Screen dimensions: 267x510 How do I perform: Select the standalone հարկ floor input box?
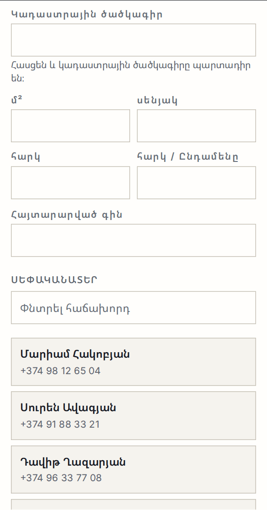pos(70,183)
